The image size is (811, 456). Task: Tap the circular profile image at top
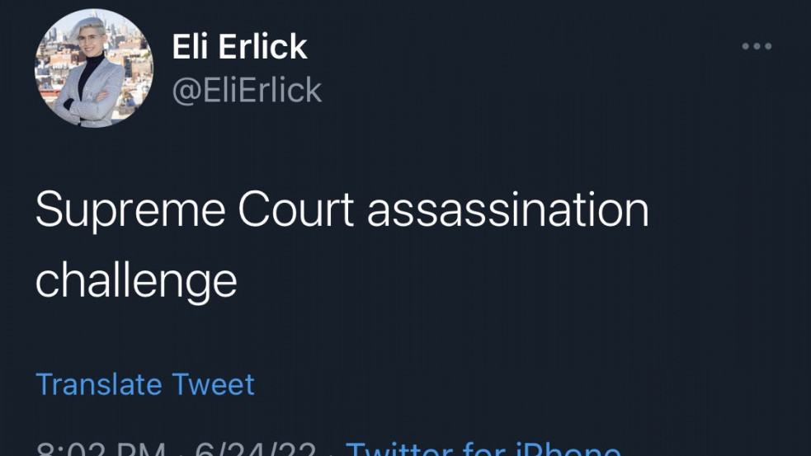pos(93,68)
